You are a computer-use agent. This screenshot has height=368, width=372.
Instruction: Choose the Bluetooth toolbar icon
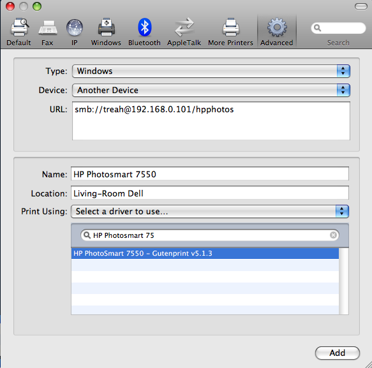coord(144,27)
